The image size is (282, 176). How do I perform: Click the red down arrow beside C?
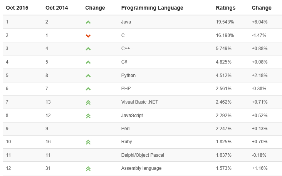pyautogui.click(x=88, y=36)
